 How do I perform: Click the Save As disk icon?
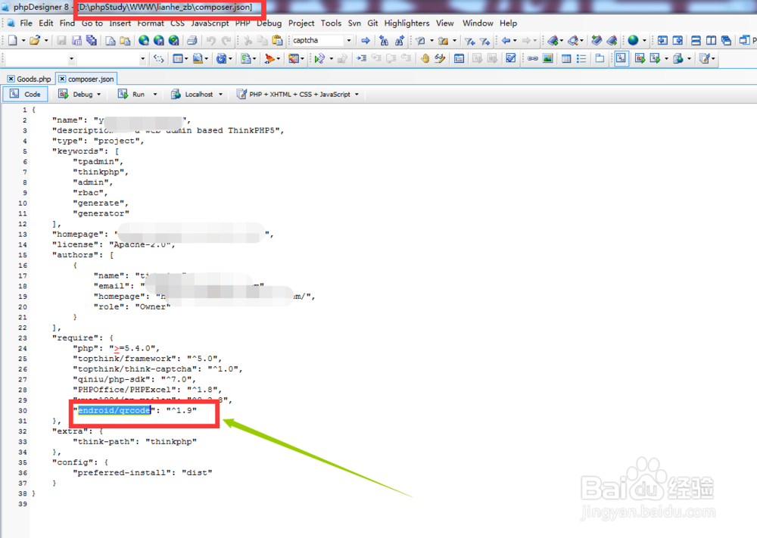coord(76,41)
